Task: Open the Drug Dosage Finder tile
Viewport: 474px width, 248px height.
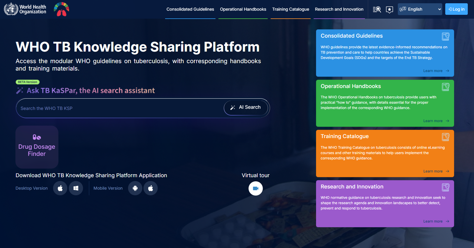Action: tap(37, 147)
